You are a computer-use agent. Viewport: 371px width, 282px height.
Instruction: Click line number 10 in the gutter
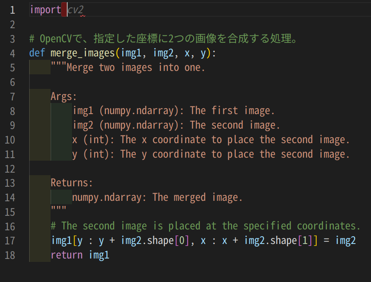12,139
